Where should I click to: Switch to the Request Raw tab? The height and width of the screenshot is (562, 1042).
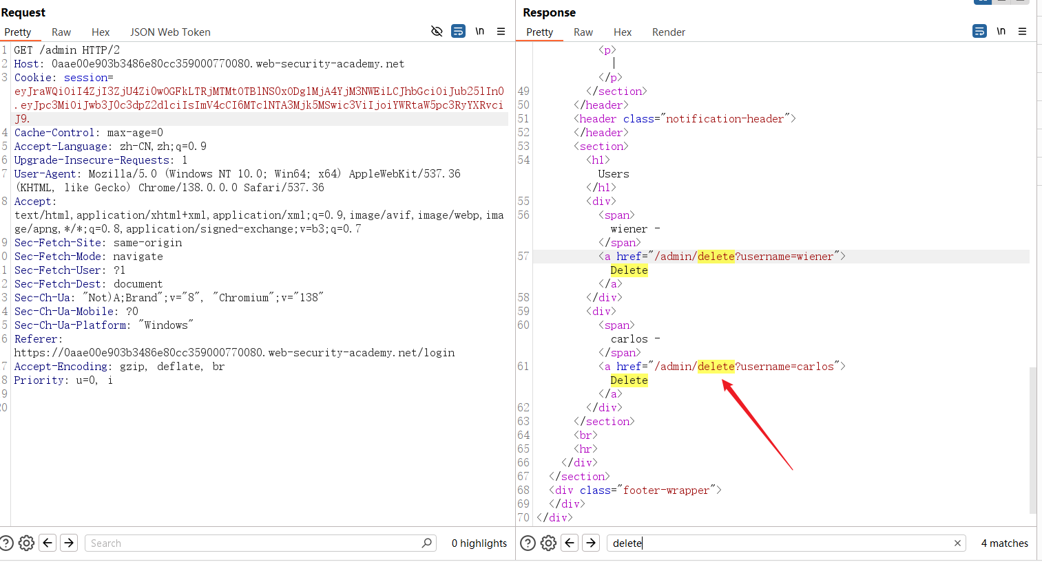click(x=61, y=32)
